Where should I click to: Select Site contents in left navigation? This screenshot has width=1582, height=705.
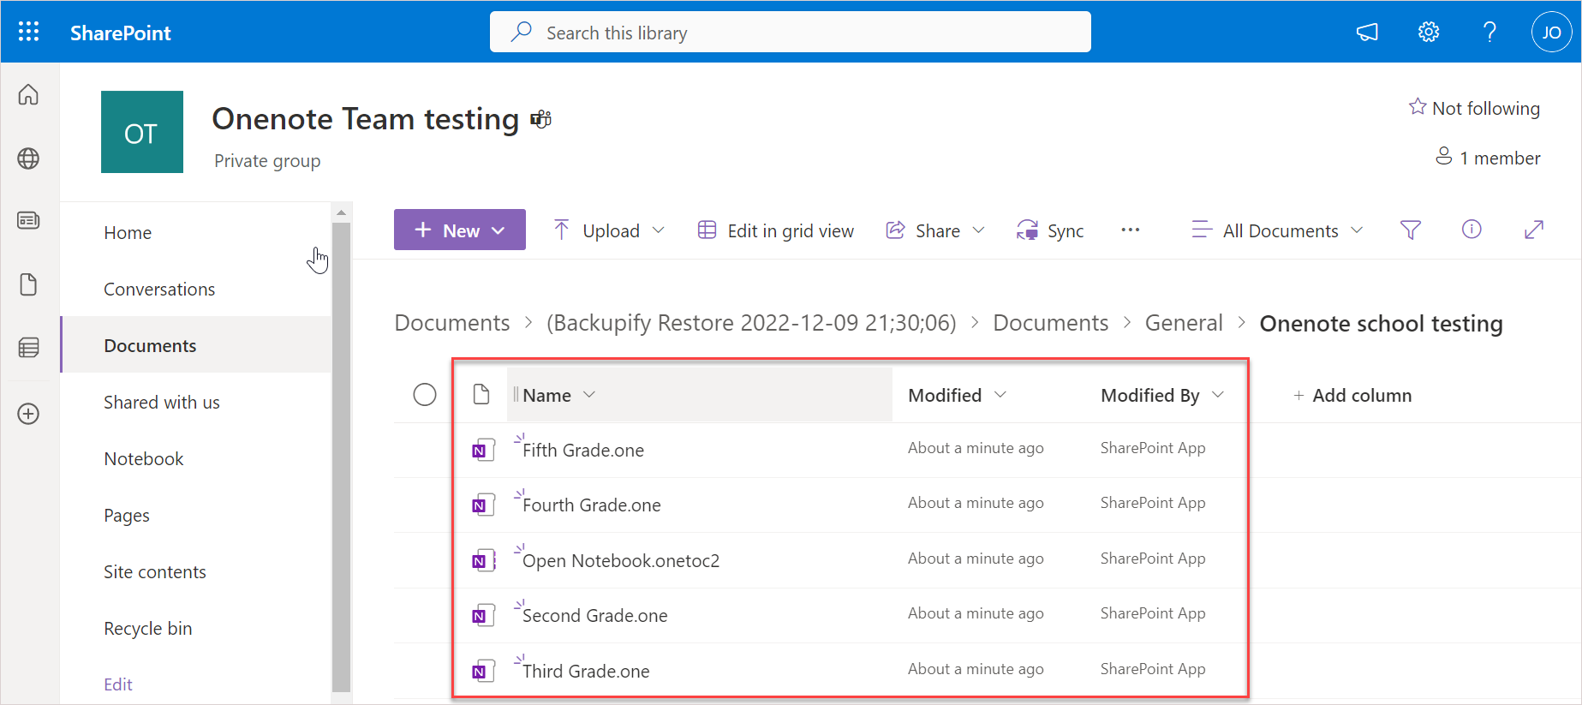coord(155,572)
